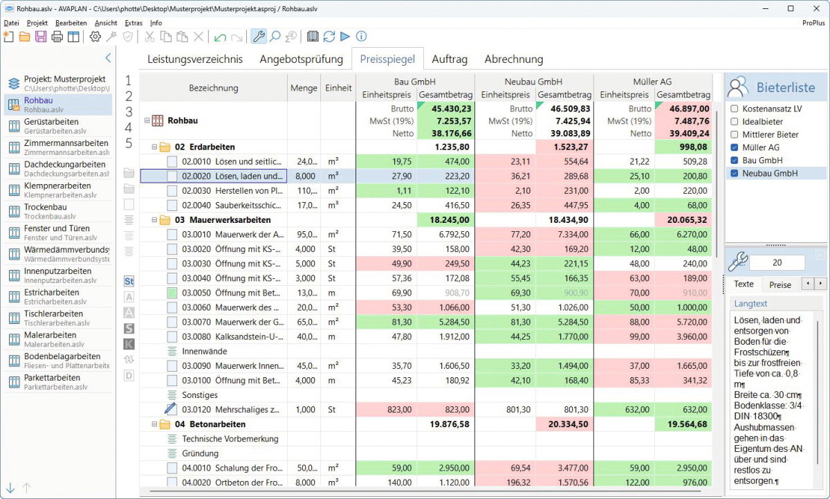Collapse the left project panel with chevron

[x=108, y=58]
